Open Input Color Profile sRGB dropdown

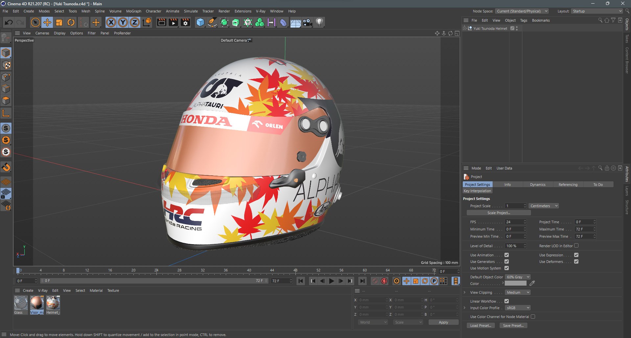coord(518,308)
